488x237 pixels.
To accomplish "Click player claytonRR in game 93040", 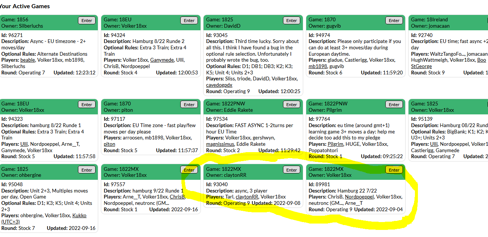I will [247, 197].
